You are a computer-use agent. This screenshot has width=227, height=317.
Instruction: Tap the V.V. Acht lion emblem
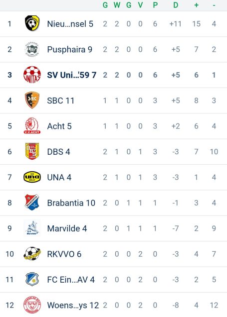tap(32, 126)
